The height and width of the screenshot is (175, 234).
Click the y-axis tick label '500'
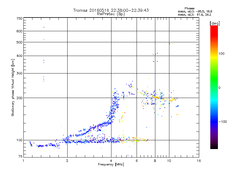point(19,42)
